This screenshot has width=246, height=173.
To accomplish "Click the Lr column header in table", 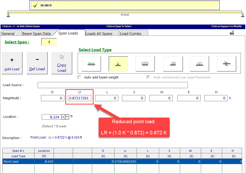I will tap(126, 151).
